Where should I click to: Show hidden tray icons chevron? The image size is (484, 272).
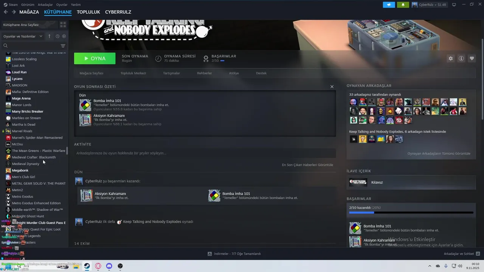point(430,266)
